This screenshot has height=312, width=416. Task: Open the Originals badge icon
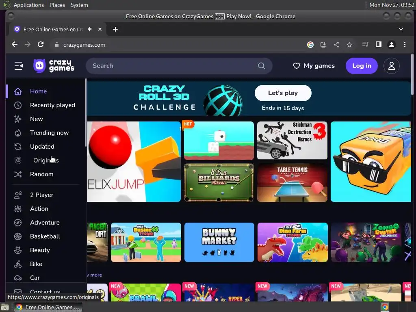[18, 160]
